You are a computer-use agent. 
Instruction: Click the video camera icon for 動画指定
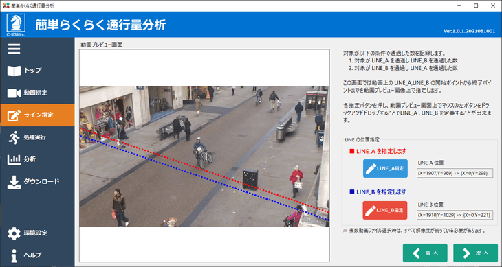[14, 93]
